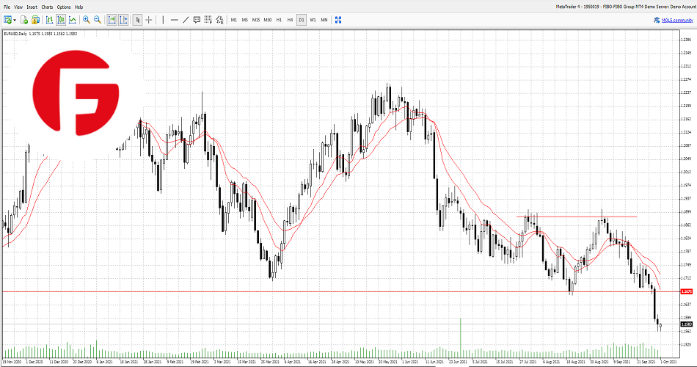Click the zoom in magnifier icon
Viewport: 697px width, 367px height.
(x=87, y=20)
